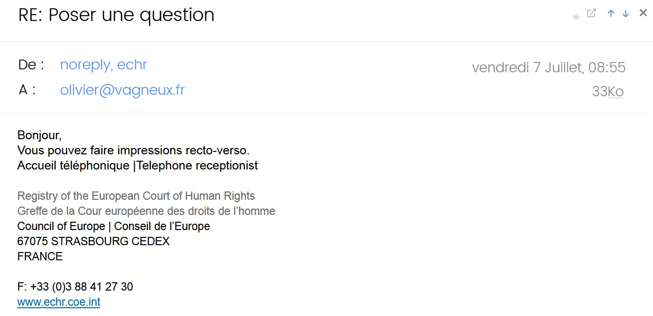Screen dimensions: 653x316
Task: Go to previous message with up arrow
Action: (x=611, y=14)
